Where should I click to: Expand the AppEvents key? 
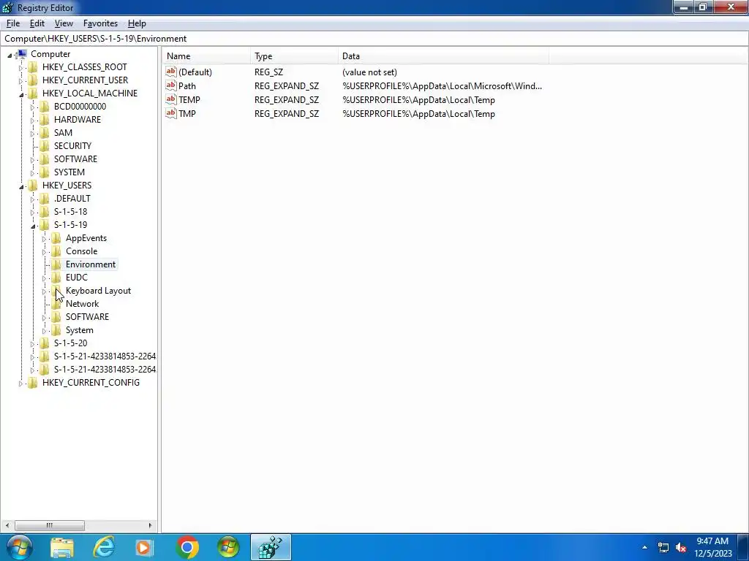[x=44, y=239]
